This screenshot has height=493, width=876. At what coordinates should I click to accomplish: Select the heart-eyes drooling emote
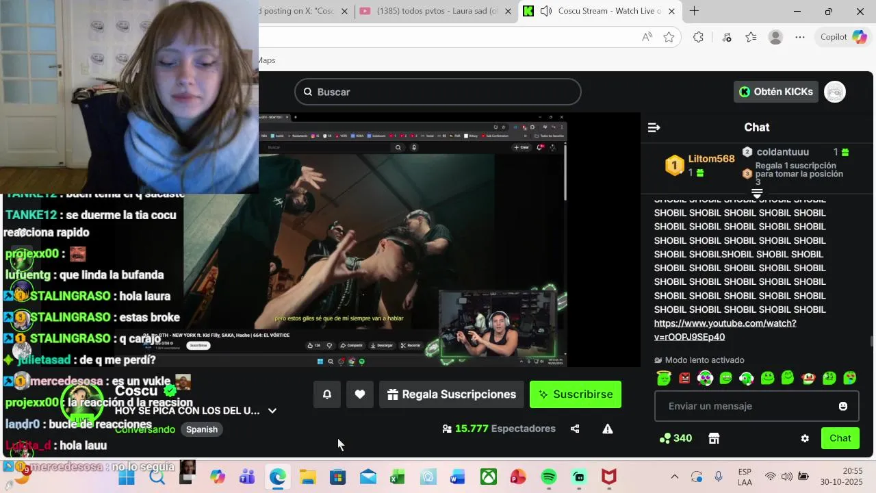pos(850,377)
